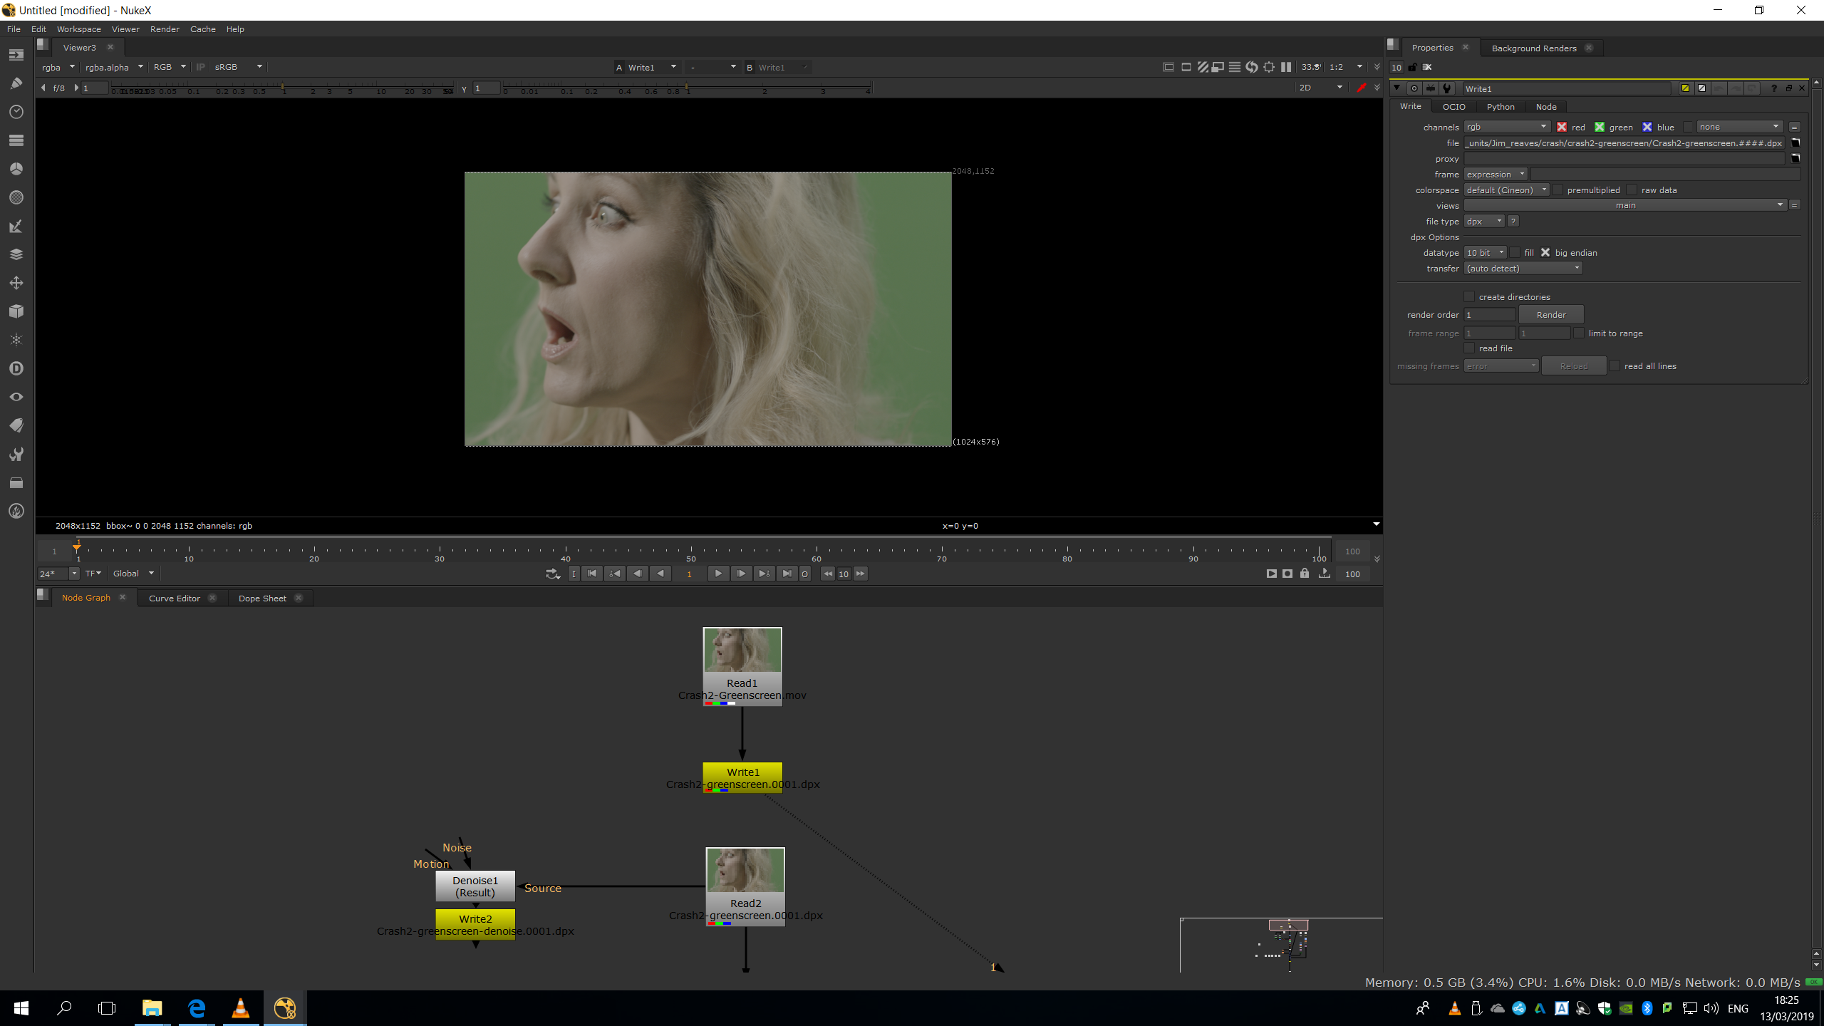This screenshot has height=1026, width=1824.
Task: Toggle the limit to range checkbox
Action: tap(1579, 333)
